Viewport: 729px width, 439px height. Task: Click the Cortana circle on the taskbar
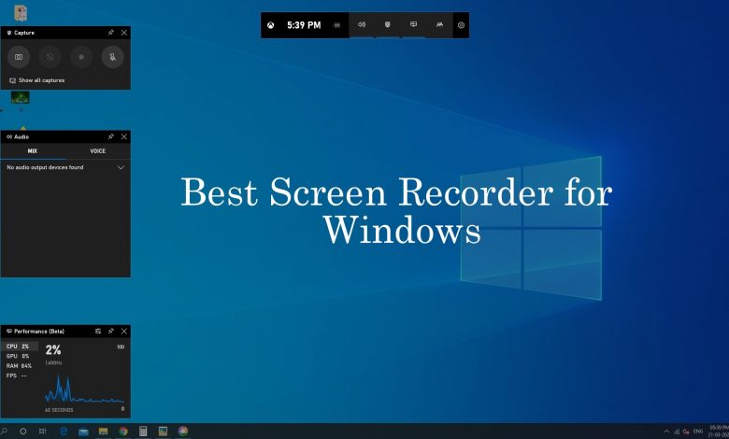[x=22, y=432]
